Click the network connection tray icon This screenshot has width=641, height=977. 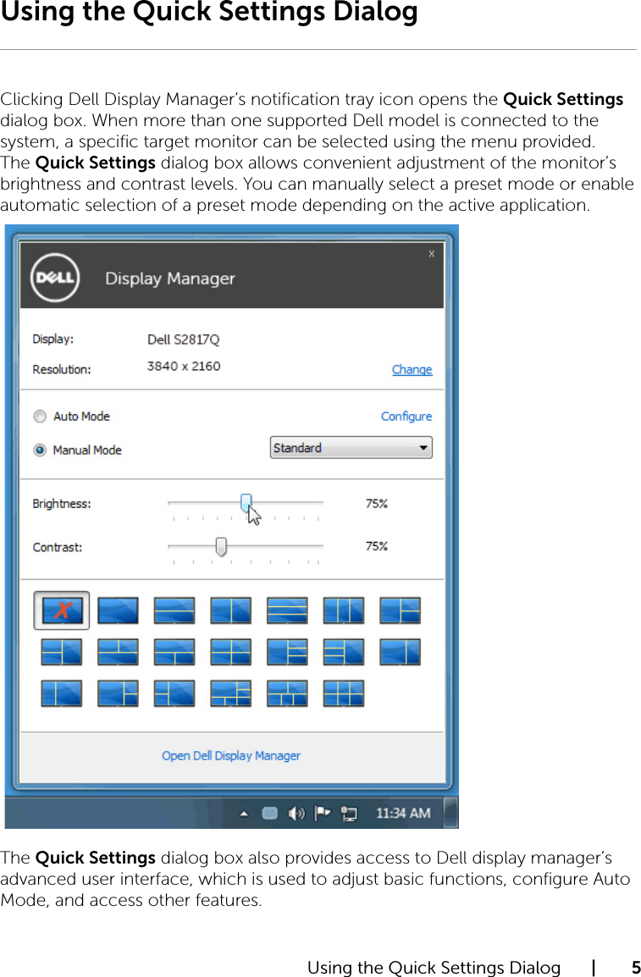pos(349,813)
